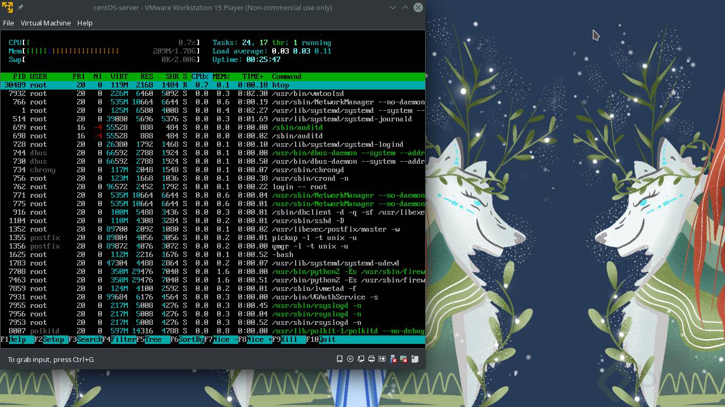
Task: Select the 'qmgr -l -t unix -u' row
Action: pos(212,246)
